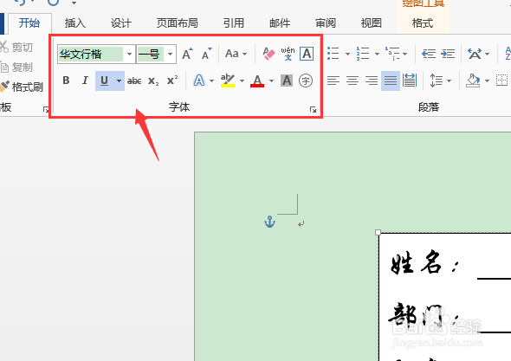Open underline style dropdown arrow
The width and height of the screenshot is (511, 361).
(120, 81)
